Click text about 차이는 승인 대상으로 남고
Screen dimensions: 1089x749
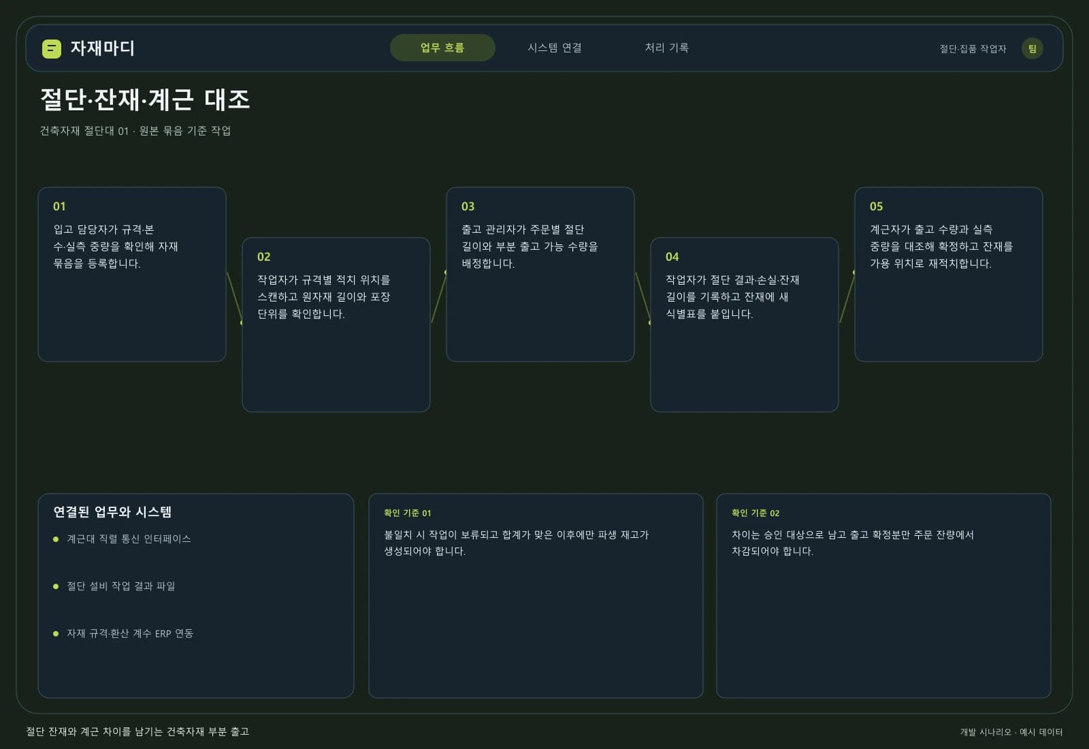[x=853, y=543]
